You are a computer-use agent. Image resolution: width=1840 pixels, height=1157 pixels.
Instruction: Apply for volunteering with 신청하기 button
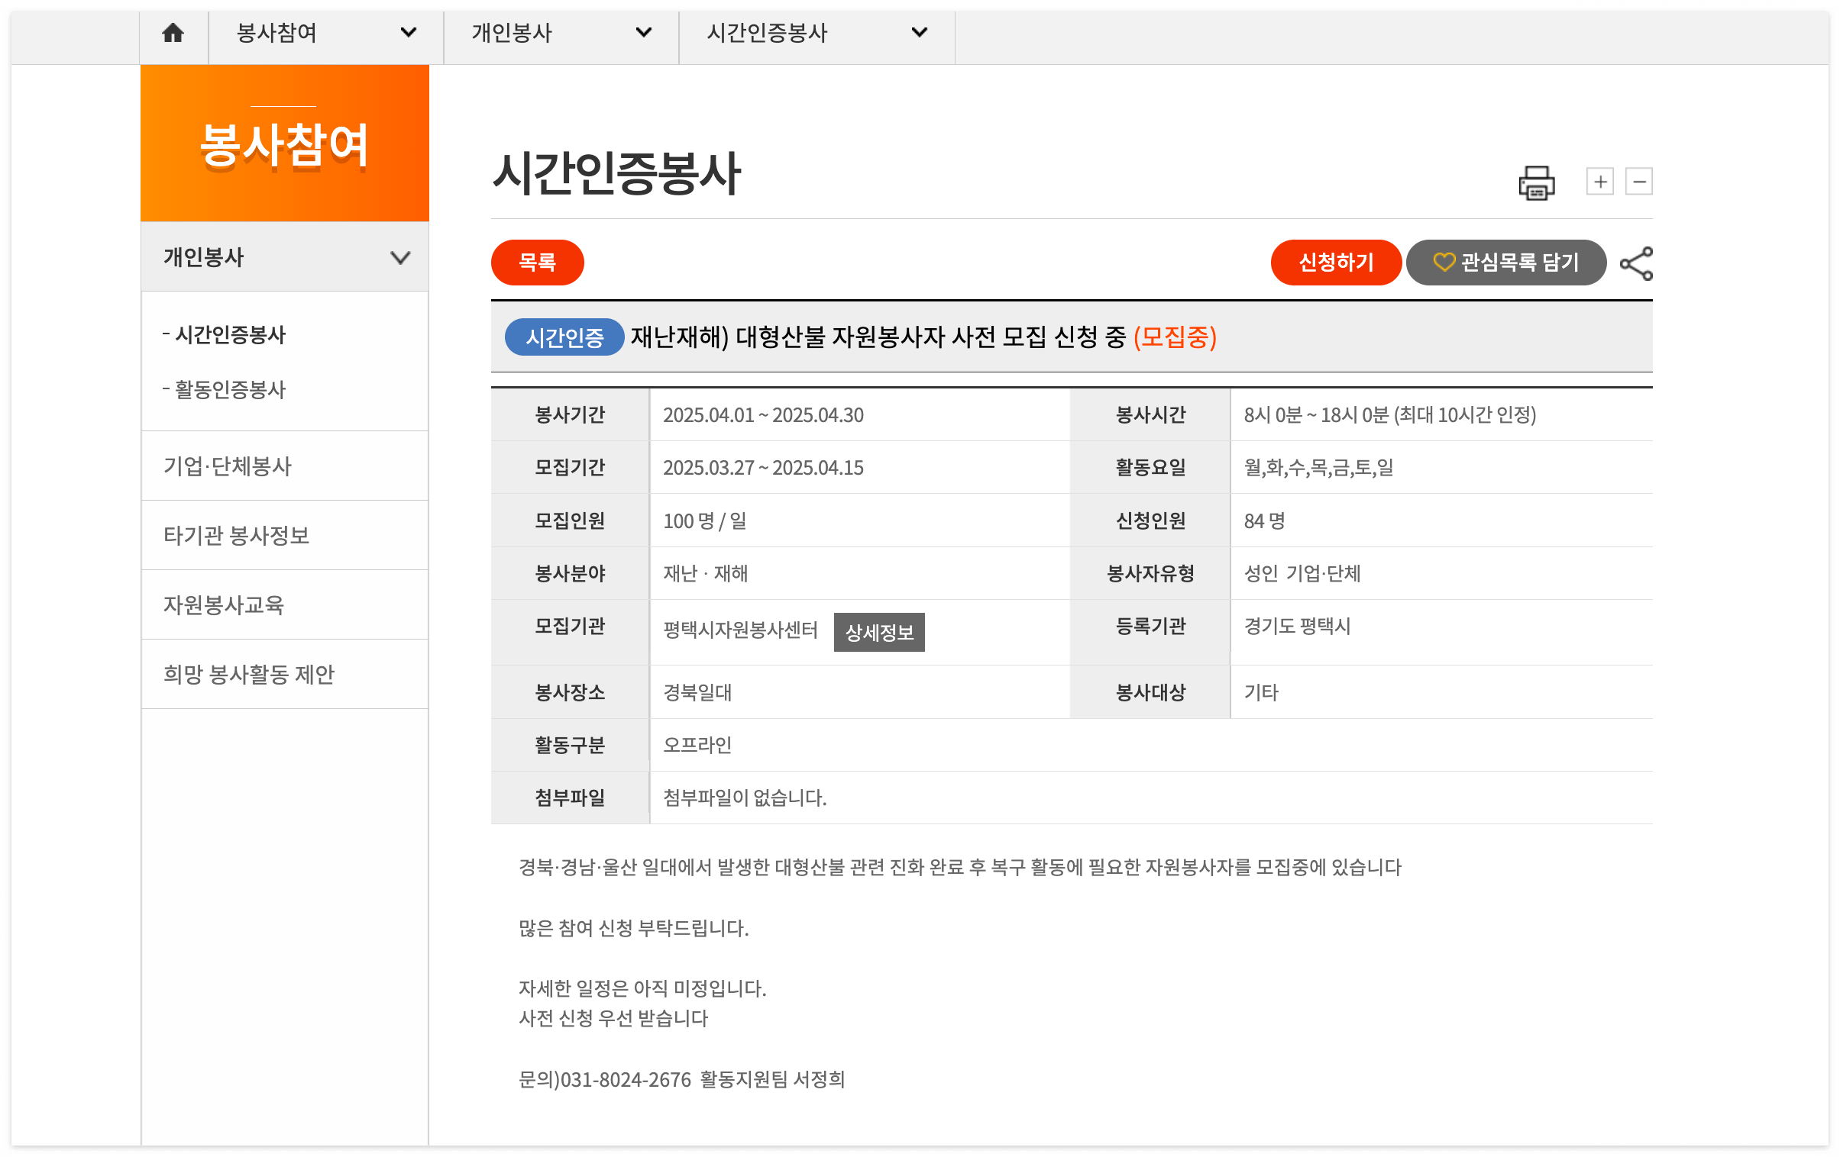click(1337, 262)
